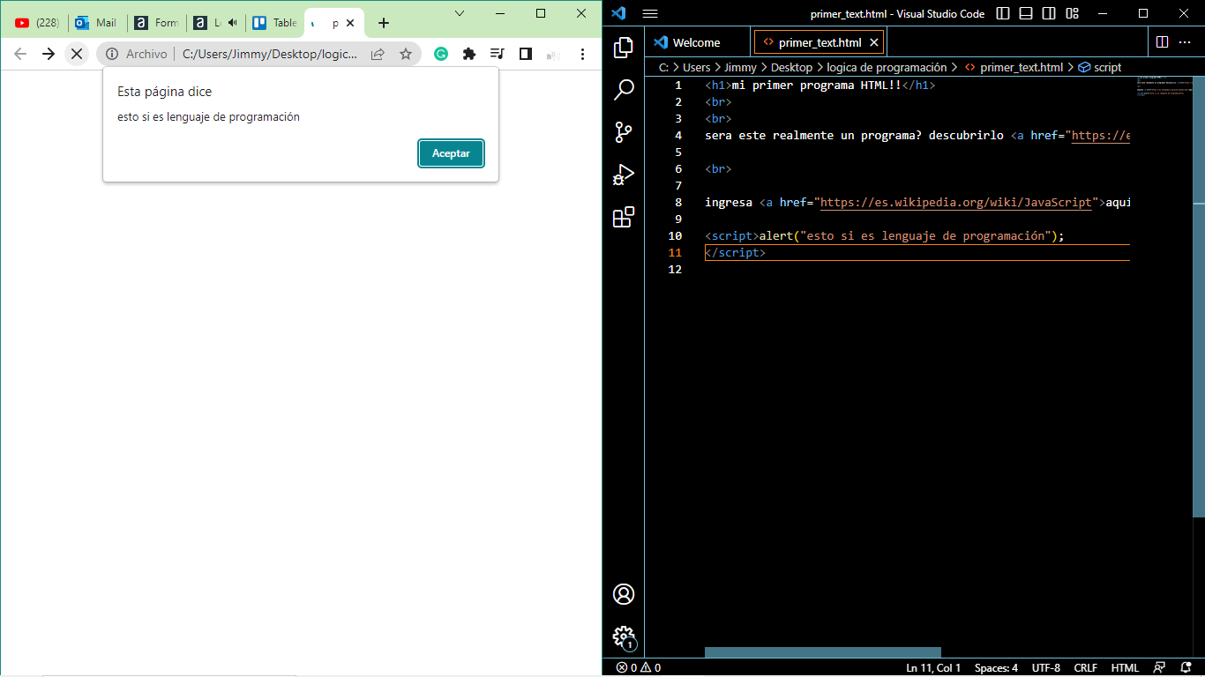Open the 'logica de programación' breadcrumb
The height and width of the screenshot is (677, 1205).
[887, 67]
